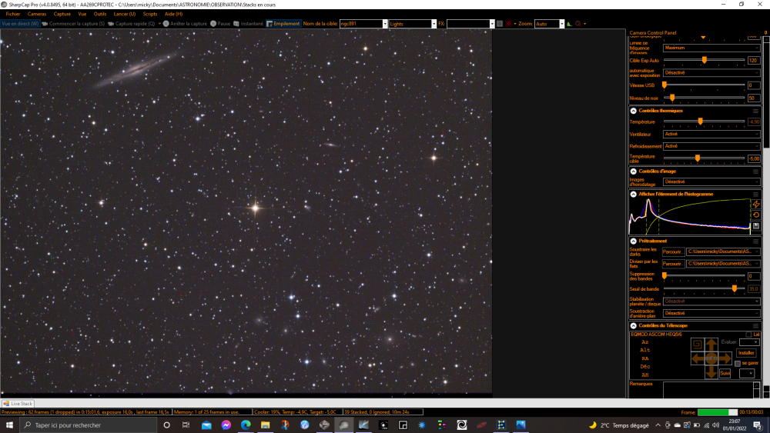Image resolution: width=770 pixels, height=433 pixels.
Task: Click the red magnifier focus tool icon
Action: pyautogui.click(x=578, y=24)
